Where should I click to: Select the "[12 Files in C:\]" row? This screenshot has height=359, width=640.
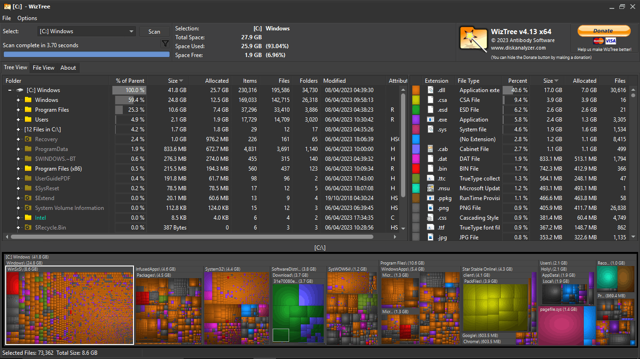[201, 129]
